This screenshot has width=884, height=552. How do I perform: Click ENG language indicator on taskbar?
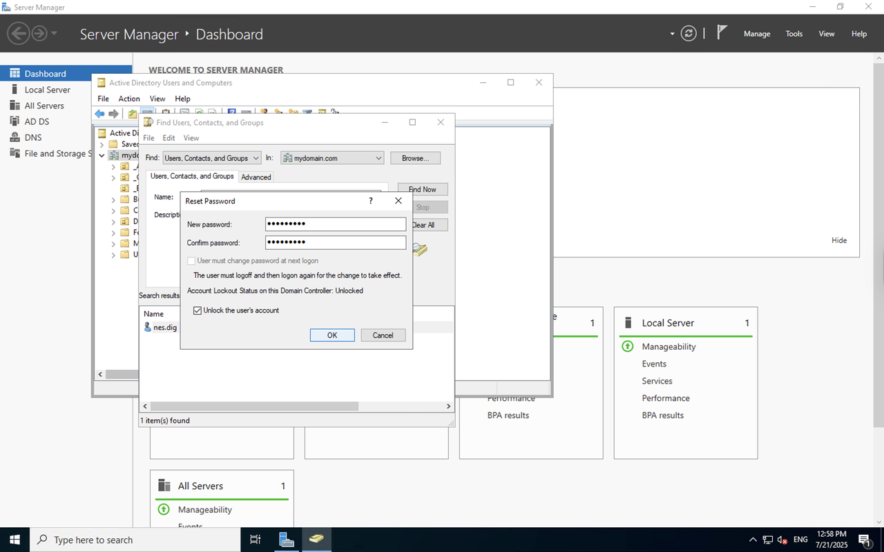pos(800,540)
